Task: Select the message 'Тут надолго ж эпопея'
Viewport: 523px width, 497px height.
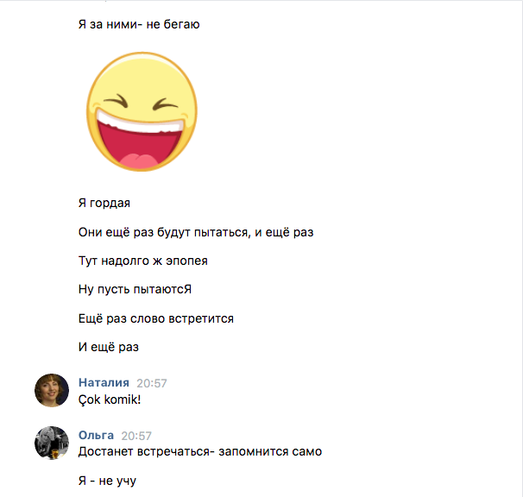Action: pos(143,261)
